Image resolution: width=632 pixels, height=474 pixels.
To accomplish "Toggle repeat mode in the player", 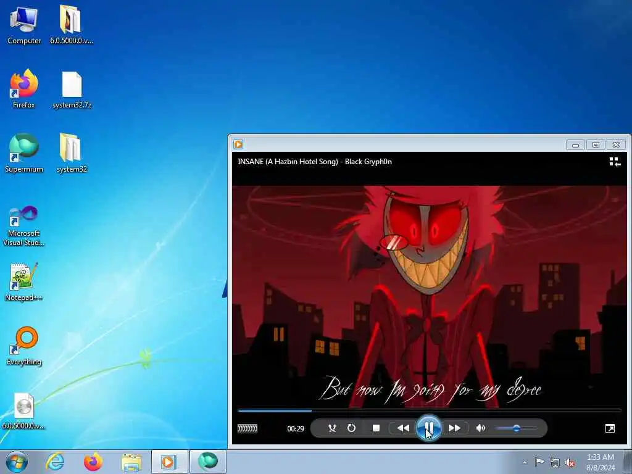I will tap(351, 428).
